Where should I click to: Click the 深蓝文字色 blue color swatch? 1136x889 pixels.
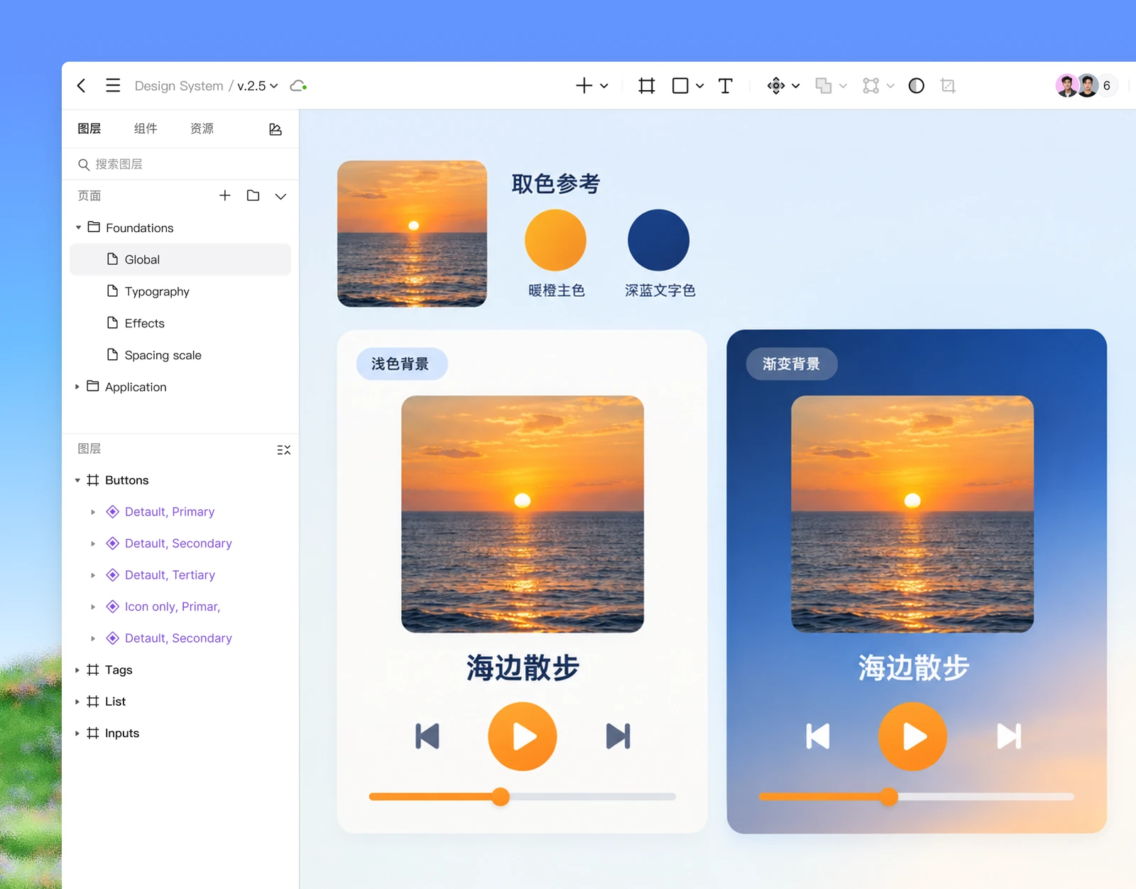click(x=658, y=240)
